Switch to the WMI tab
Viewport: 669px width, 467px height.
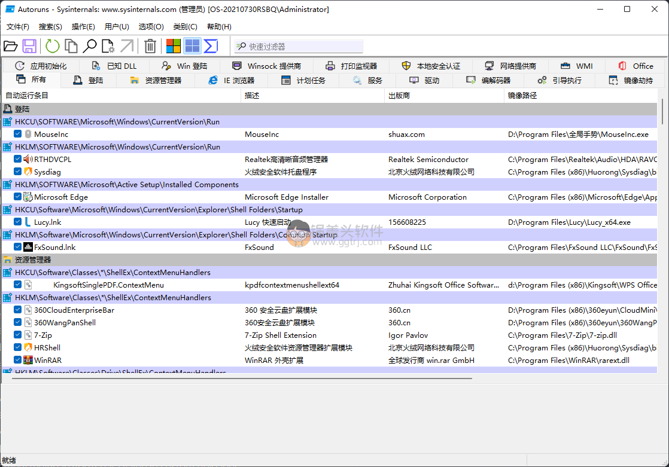pyautogui.click(x=576, y=66)
